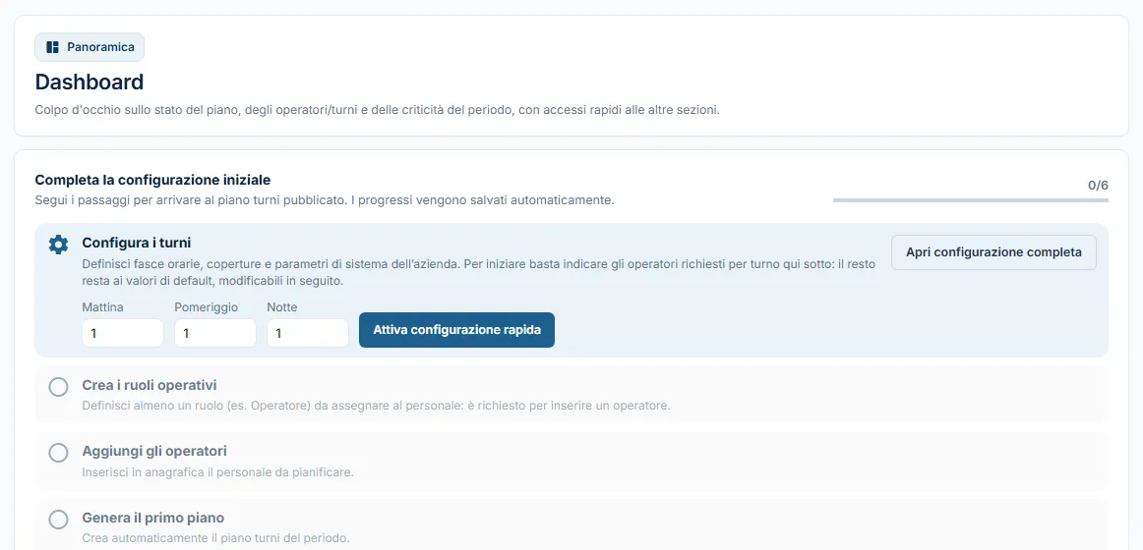
Task: Focus the Pomeriggio operators field
Action: tap(215, 333)
